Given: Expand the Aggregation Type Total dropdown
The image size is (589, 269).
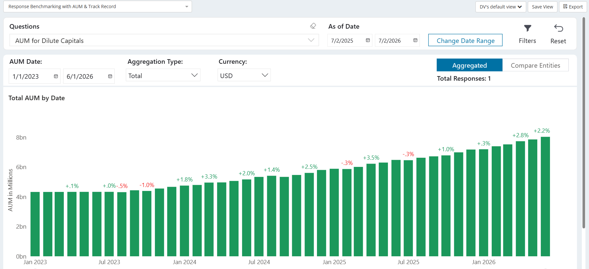Looking at the screenshot, I should pos(163,75).
